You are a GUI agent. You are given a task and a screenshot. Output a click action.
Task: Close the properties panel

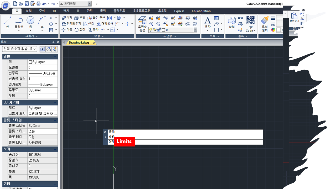click(x=58, y=42)
